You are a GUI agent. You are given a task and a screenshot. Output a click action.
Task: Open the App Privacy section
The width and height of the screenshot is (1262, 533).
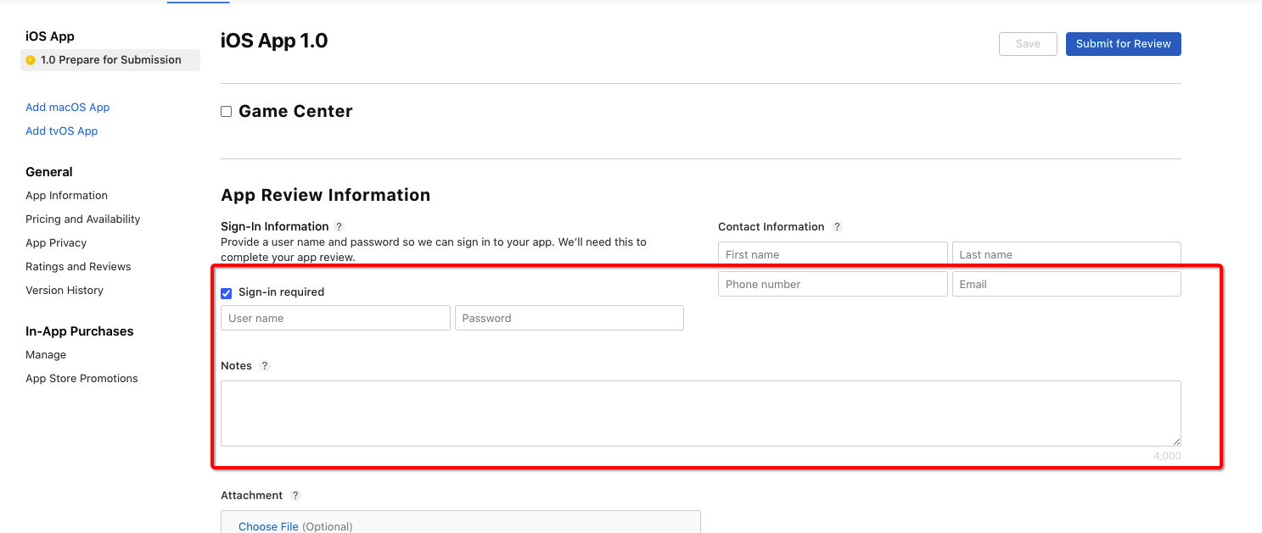pos(56,243)
